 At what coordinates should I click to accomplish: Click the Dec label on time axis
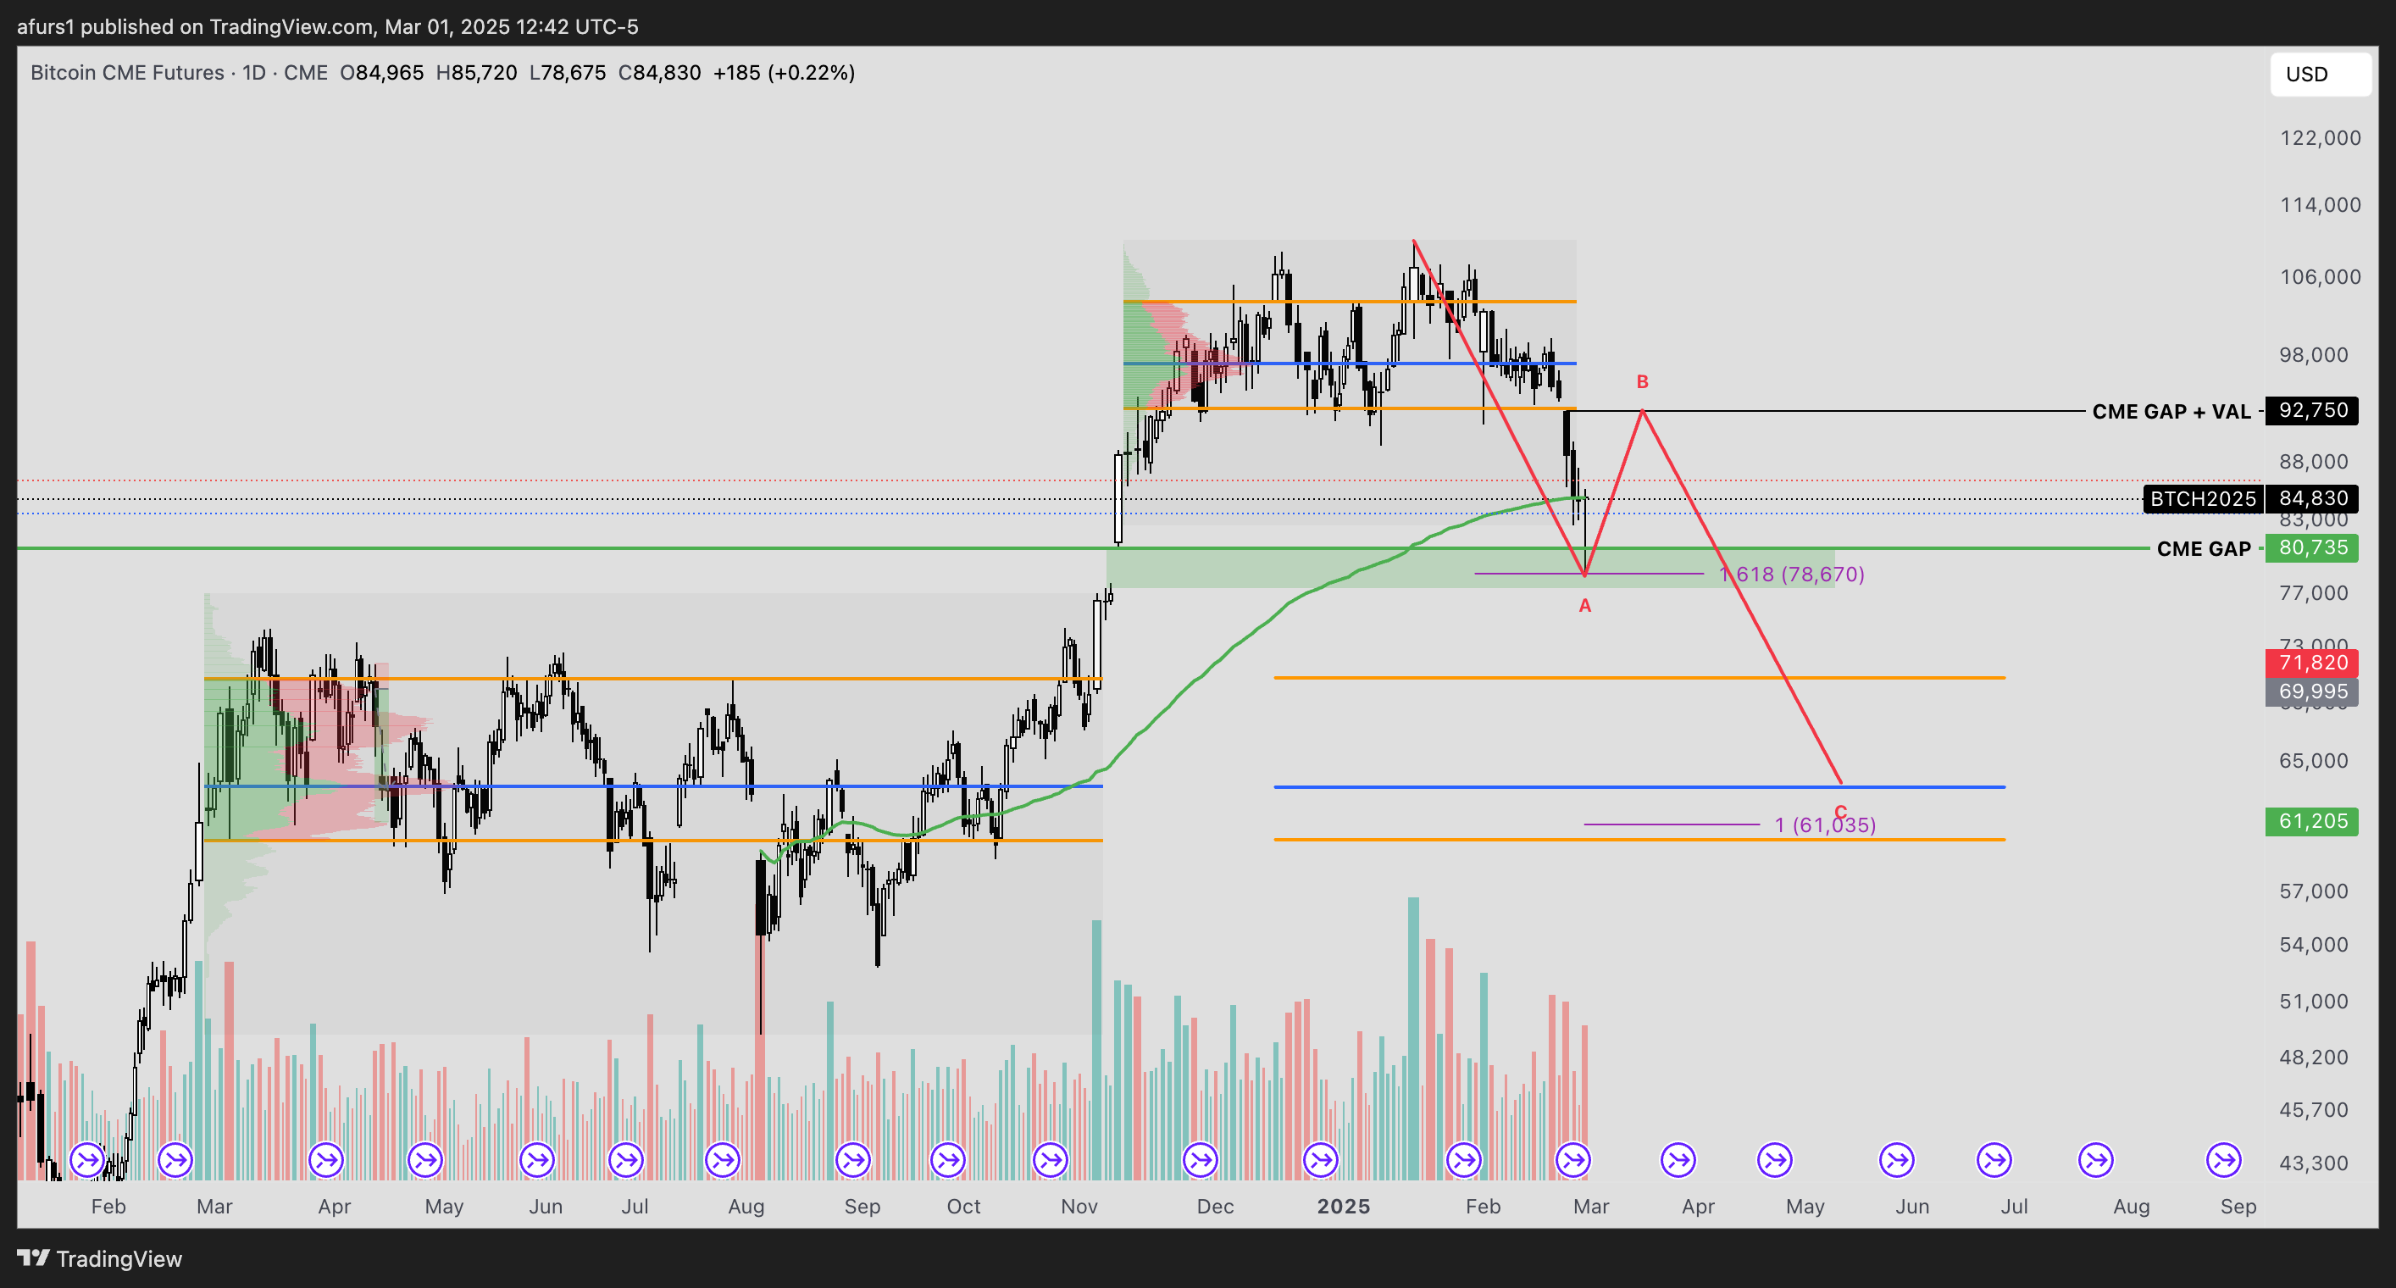(1215, 1206)
